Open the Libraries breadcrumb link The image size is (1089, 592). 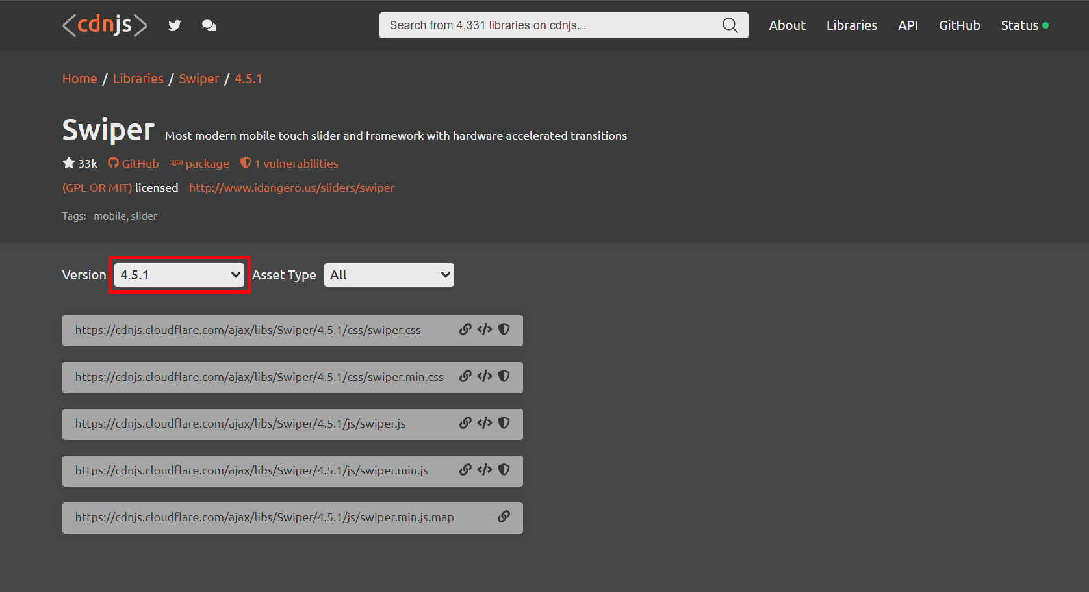[x=138, y=79]
